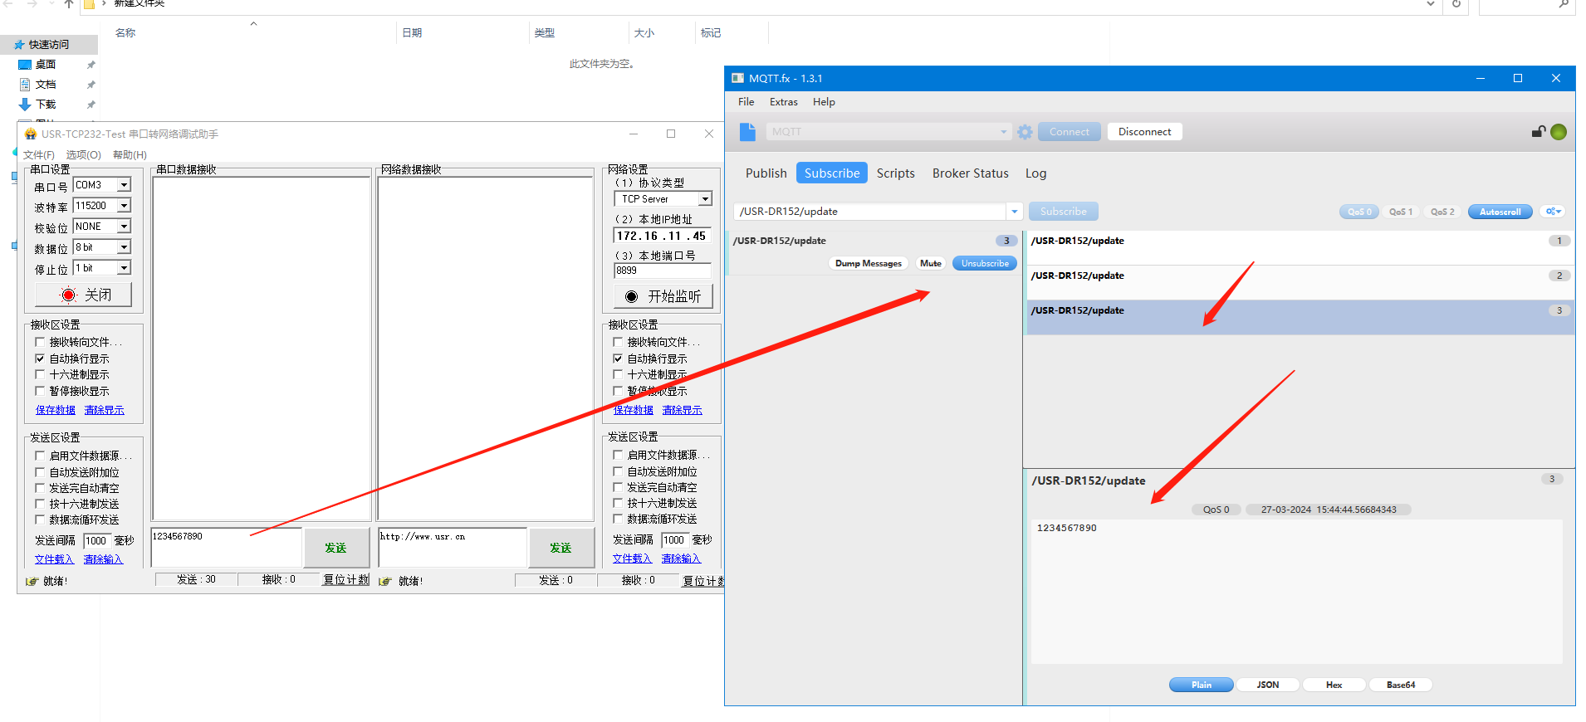Screen dimensions: 1586x722
Task: Open Downloads (下载) in Quick Access sidebar
Action: tap(46, 105)
